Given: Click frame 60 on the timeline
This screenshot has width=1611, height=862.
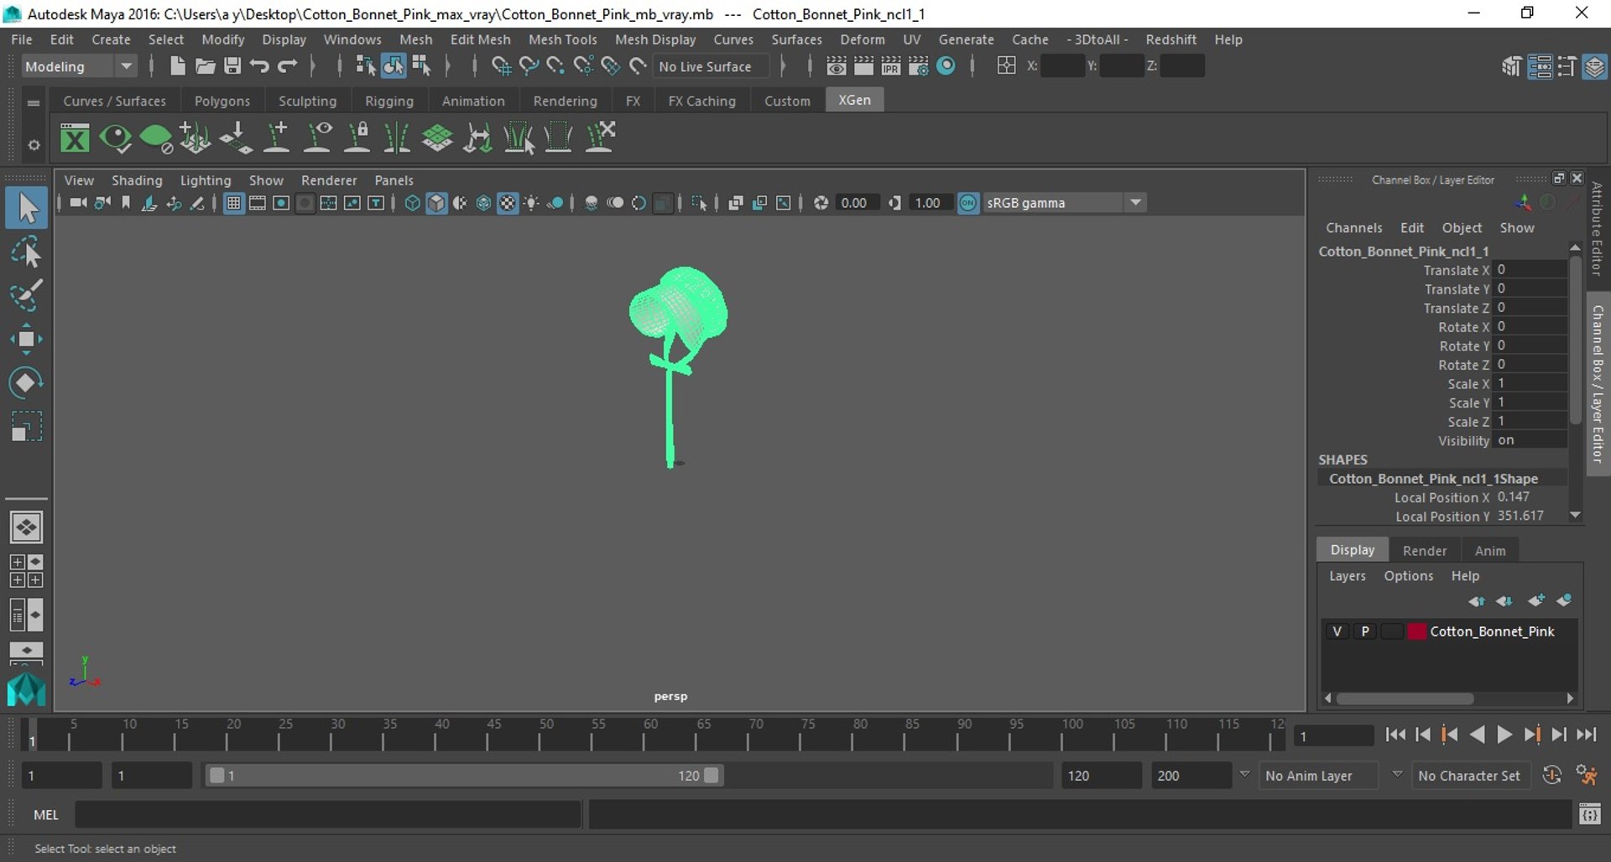Looking at the screenshot, I should (x=644, y=735).
